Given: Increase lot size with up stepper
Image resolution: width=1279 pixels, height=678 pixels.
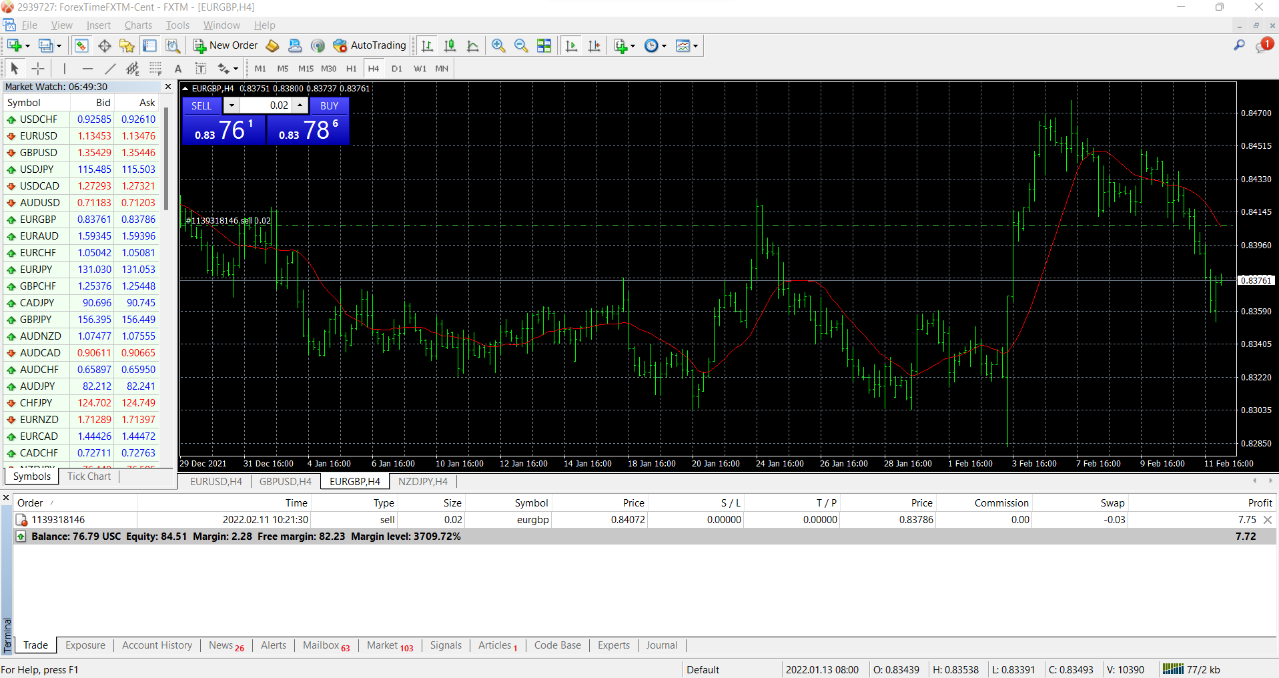Looking at the screenshot, I should [300, 105].
